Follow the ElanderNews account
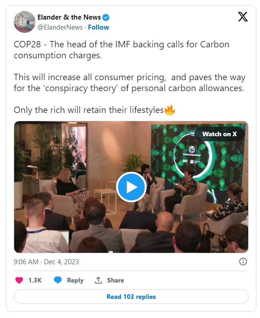 (x=98, y=27)
